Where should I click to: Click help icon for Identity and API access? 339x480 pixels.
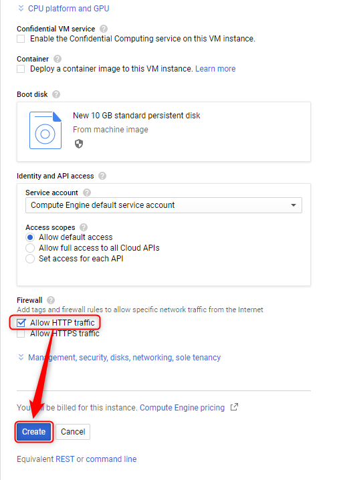coord(102,176)
